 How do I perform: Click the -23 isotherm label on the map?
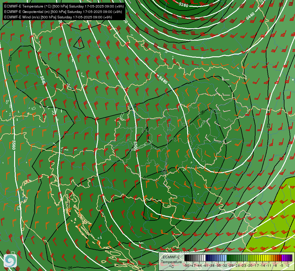(269, 126)
